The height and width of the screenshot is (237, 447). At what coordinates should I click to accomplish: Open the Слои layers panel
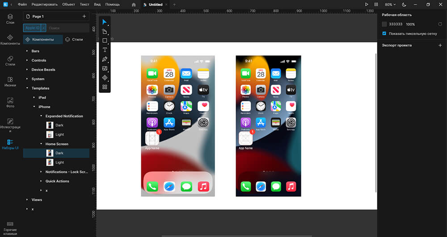pos(10,19)
